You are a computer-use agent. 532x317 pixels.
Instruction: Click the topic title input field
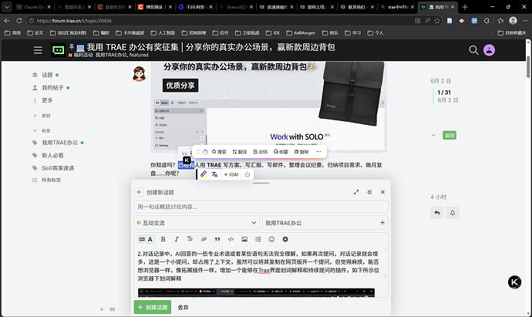261,207
